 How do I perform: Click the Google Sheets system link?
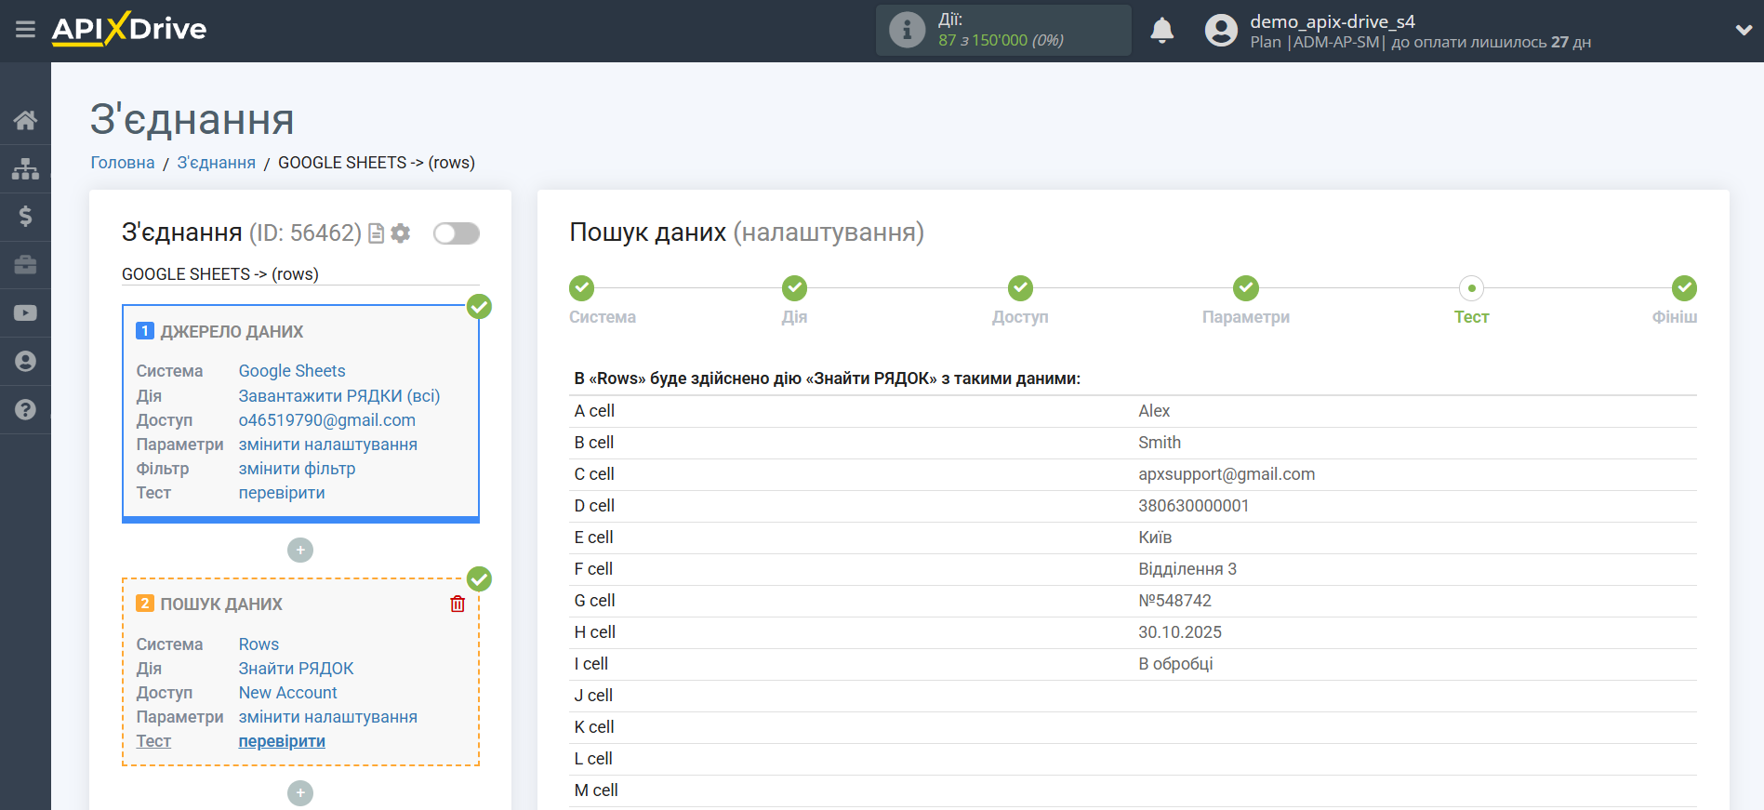(x=292, y=371)
